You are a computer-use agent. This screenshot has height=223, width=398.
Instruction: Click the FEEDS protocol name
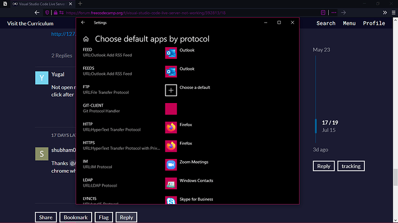(89, 68)
